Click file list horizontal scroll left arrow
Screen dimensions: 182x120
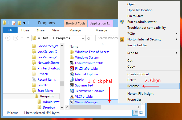(x=67, y=107)
